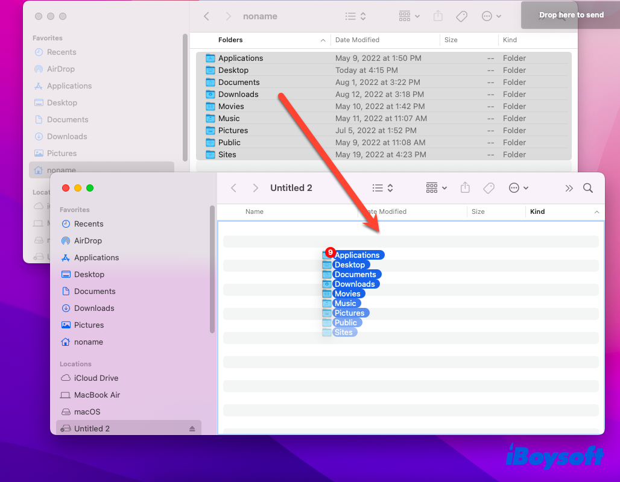Expand the group-by dropdown in Untitled 2 toolbar

click(437, 188)
